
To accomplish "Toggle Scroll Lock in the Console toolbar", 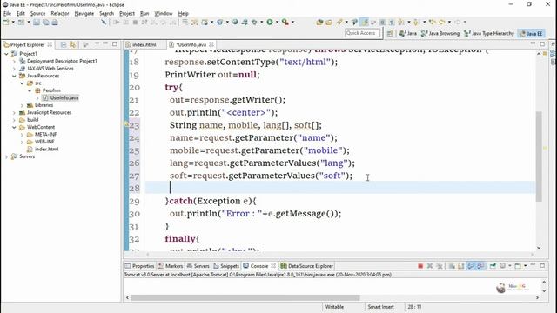I will pos(460,266).
